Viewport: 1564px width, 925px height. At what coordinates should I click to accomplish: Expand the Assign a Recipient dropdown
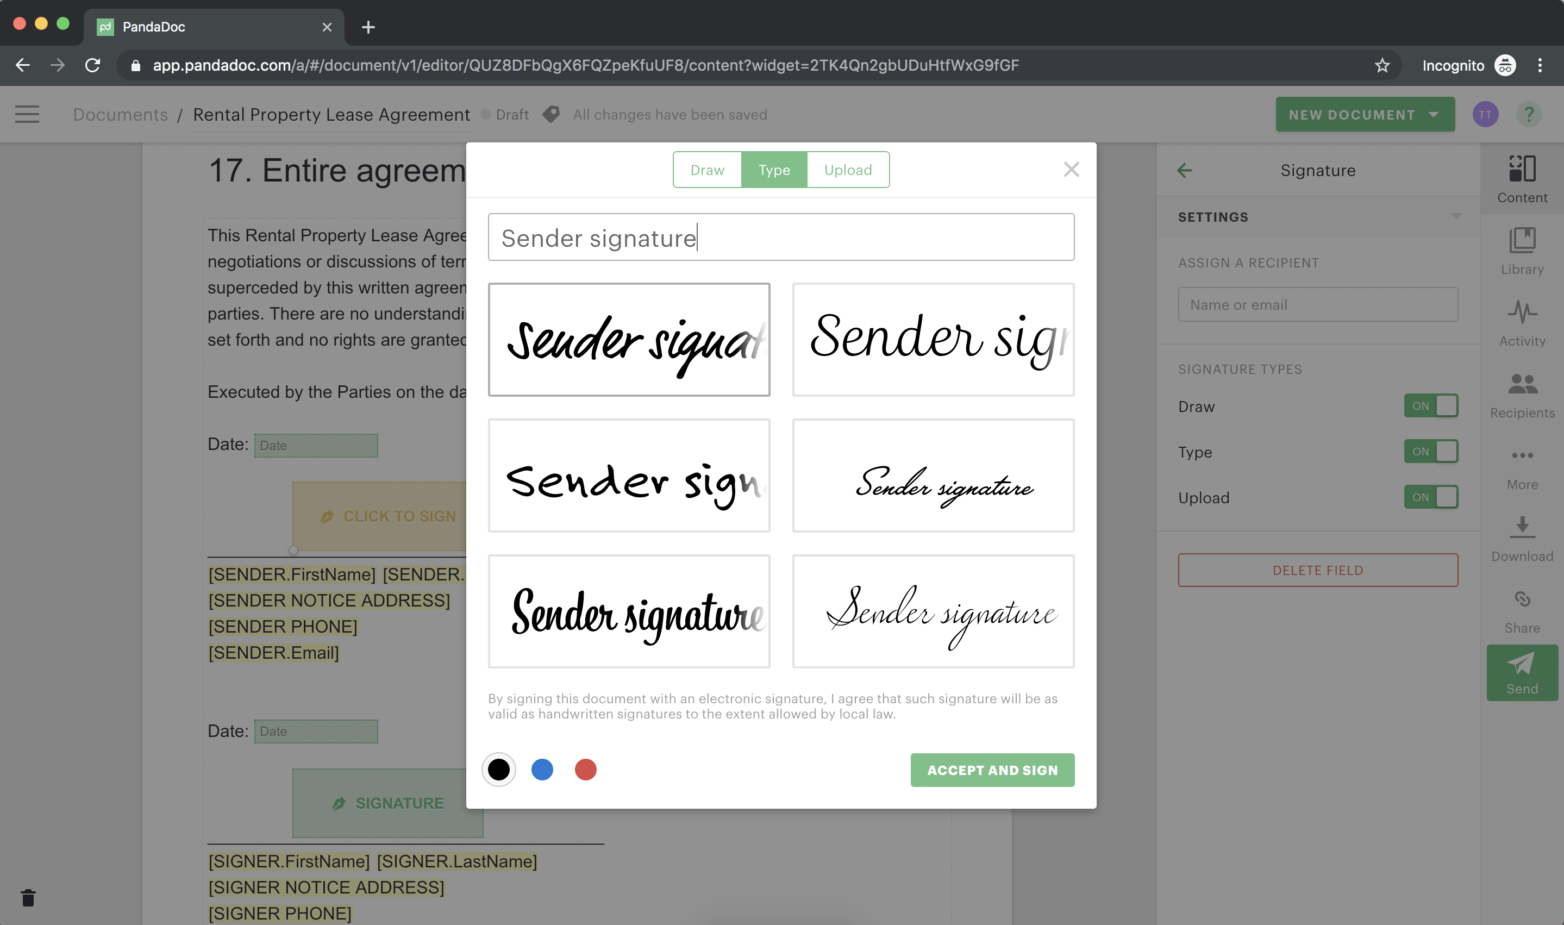1317,304
